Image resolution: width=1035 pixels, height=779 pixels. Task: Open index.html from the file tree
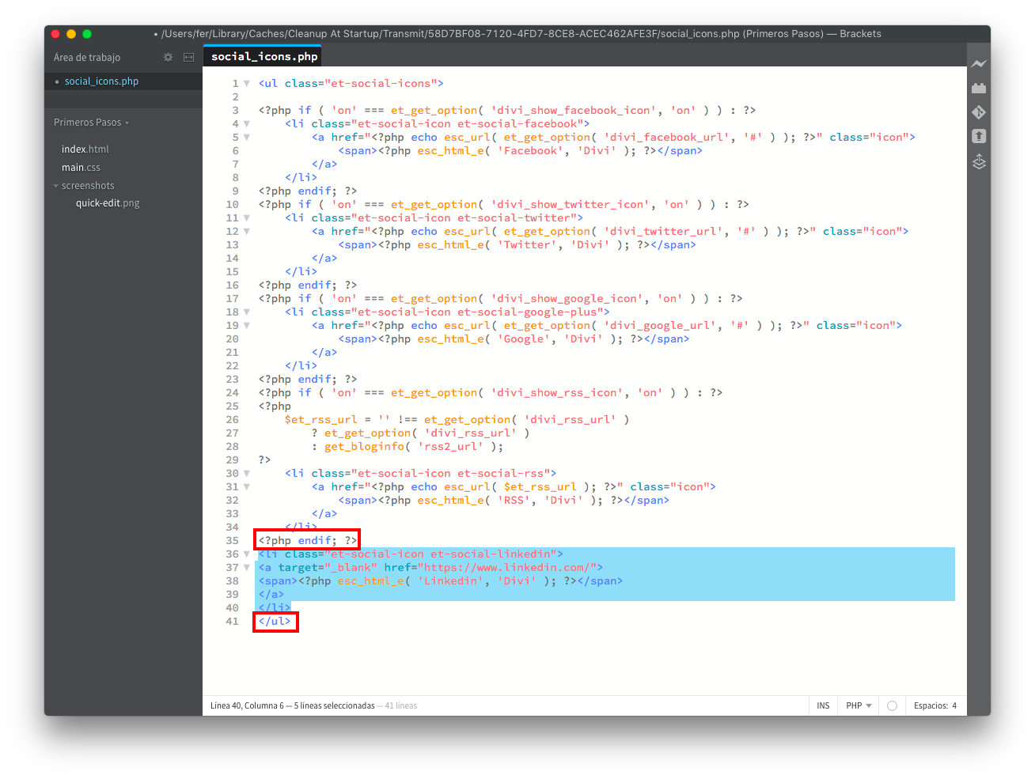coord(85,149)
